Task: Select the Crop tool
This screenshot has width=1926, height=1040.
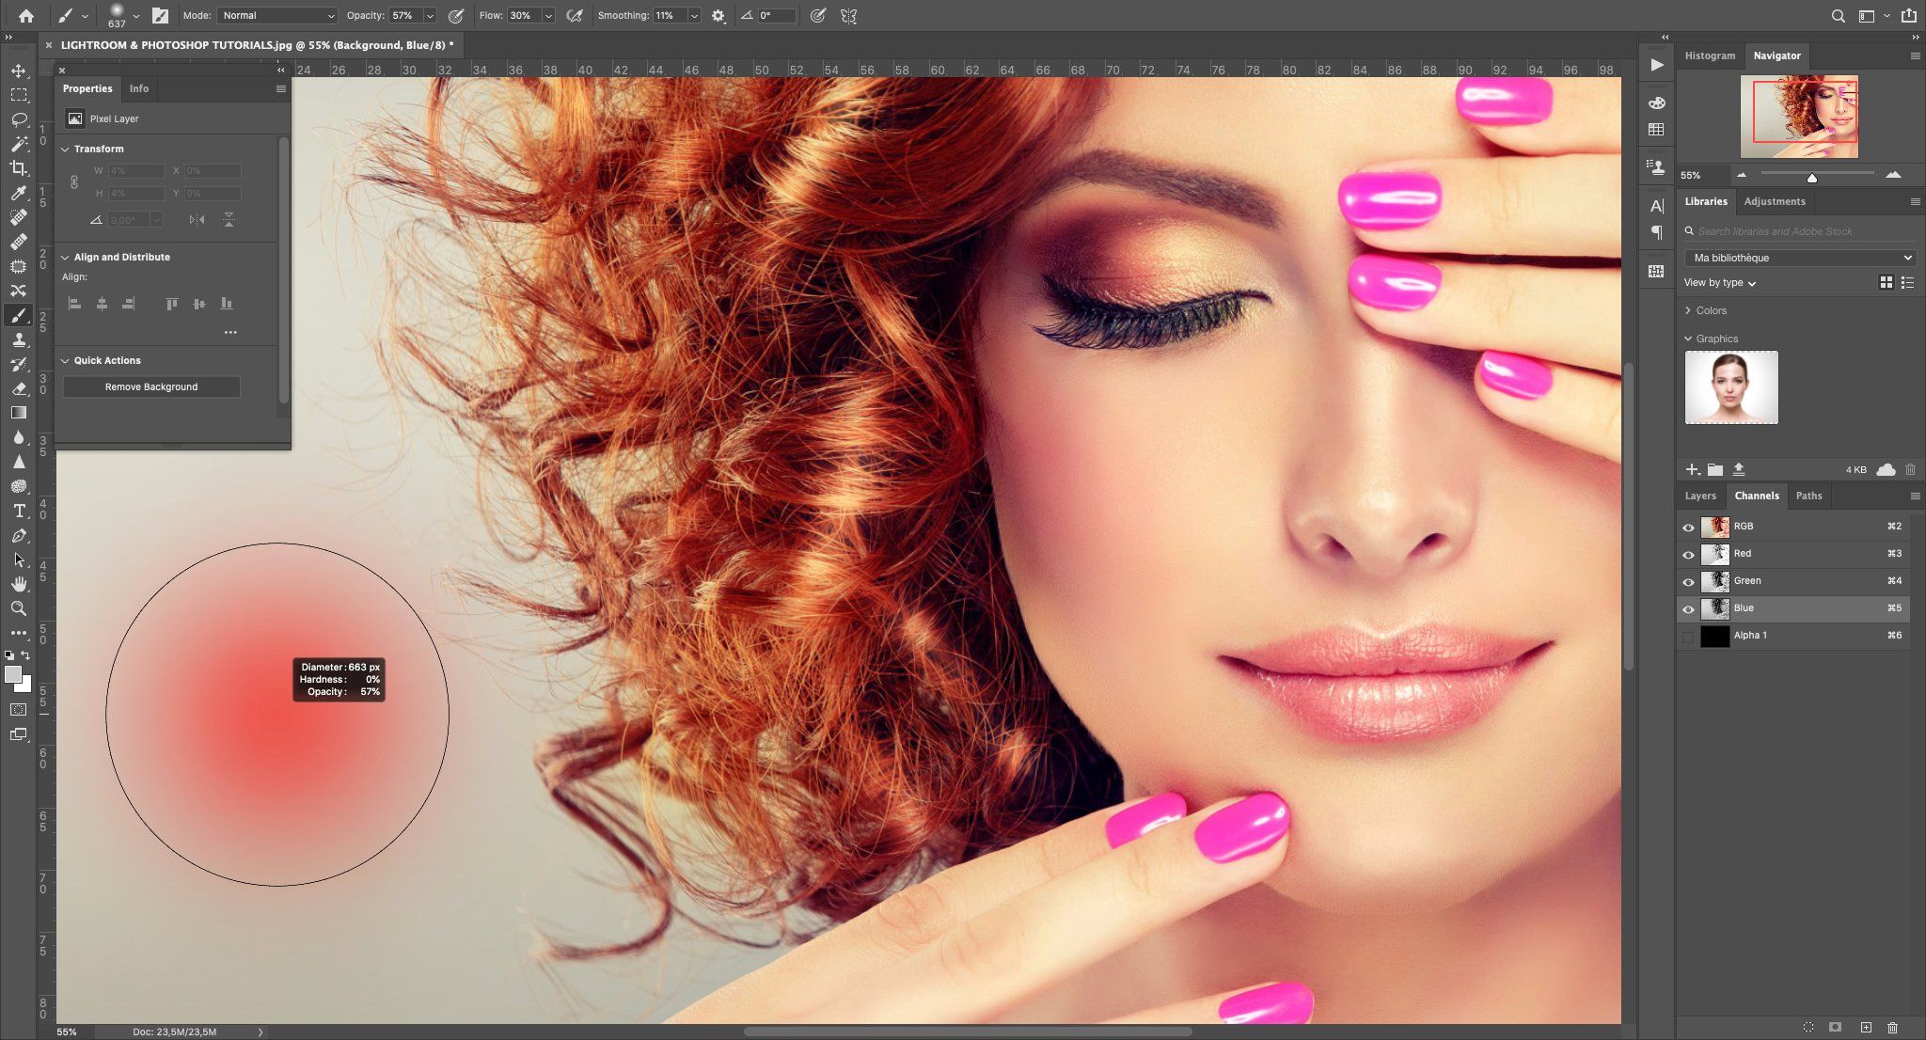Action: (18, 168)
